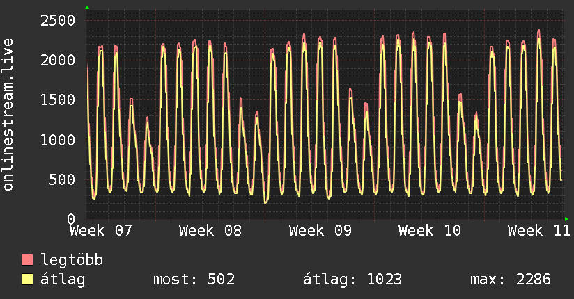Click the 0 y-axis label

71,219
